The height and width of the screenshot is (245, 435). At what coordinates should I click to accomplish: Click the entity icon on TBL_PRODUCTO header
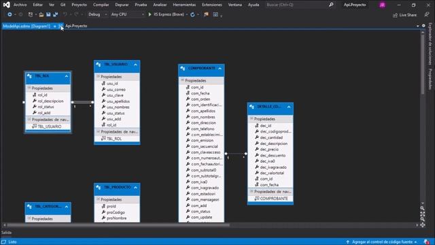click(98, 187)
